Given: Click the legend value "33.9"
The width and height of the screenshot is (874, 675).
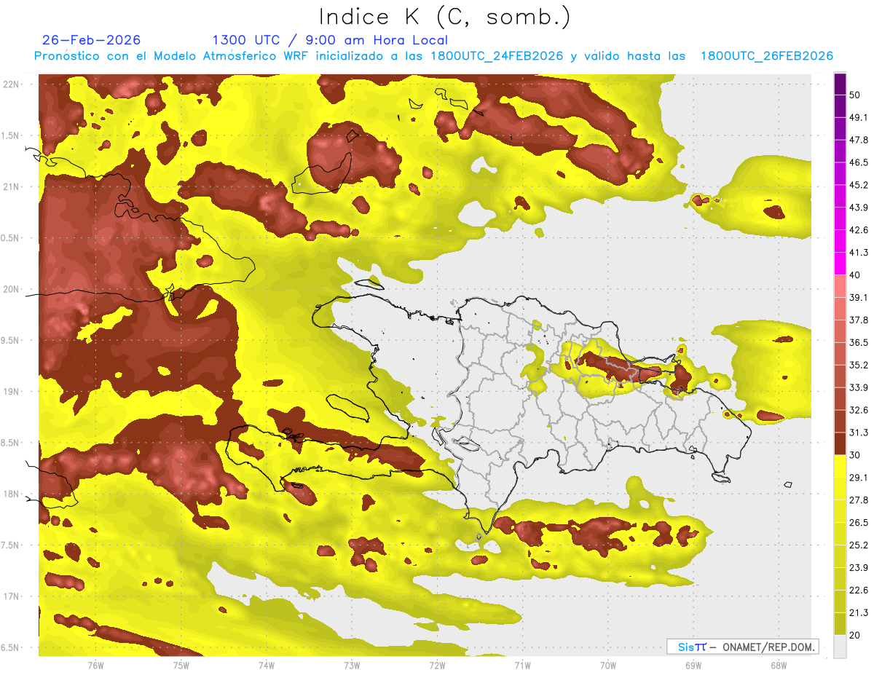Looking at the screenshot, I should [x=859, y=387].
